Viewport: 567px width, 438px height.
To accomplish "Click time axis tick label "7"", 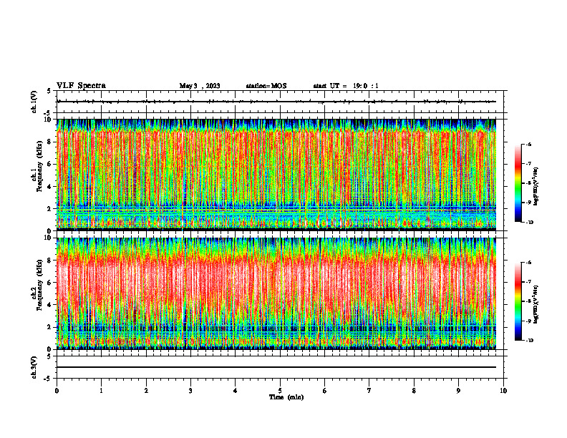I will click(369, 391).
